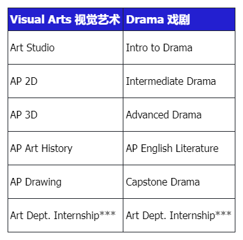Select the Capstone Drama cell
243x240 pixels.
(179, 182)
